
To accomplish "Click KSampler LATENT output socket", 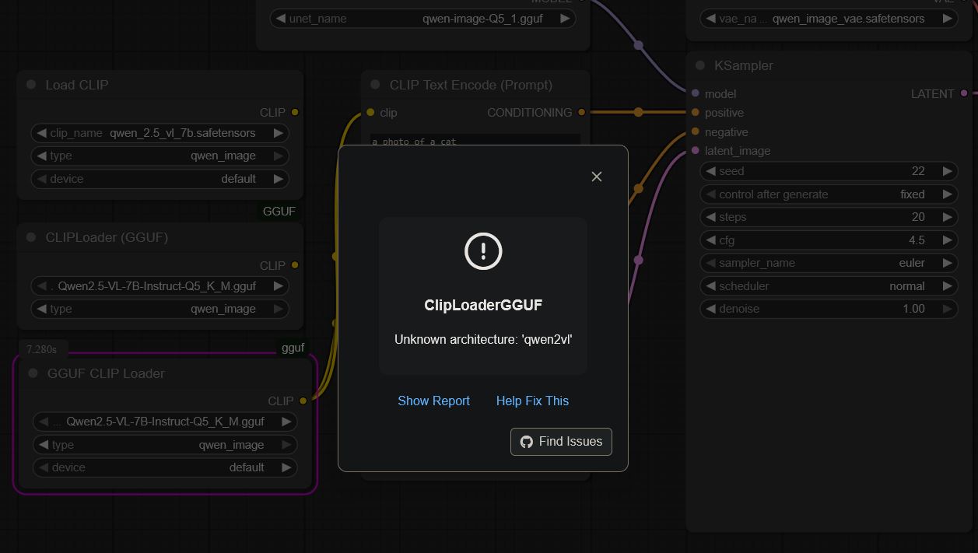I will pyautogui.click(x=964, y=93).
